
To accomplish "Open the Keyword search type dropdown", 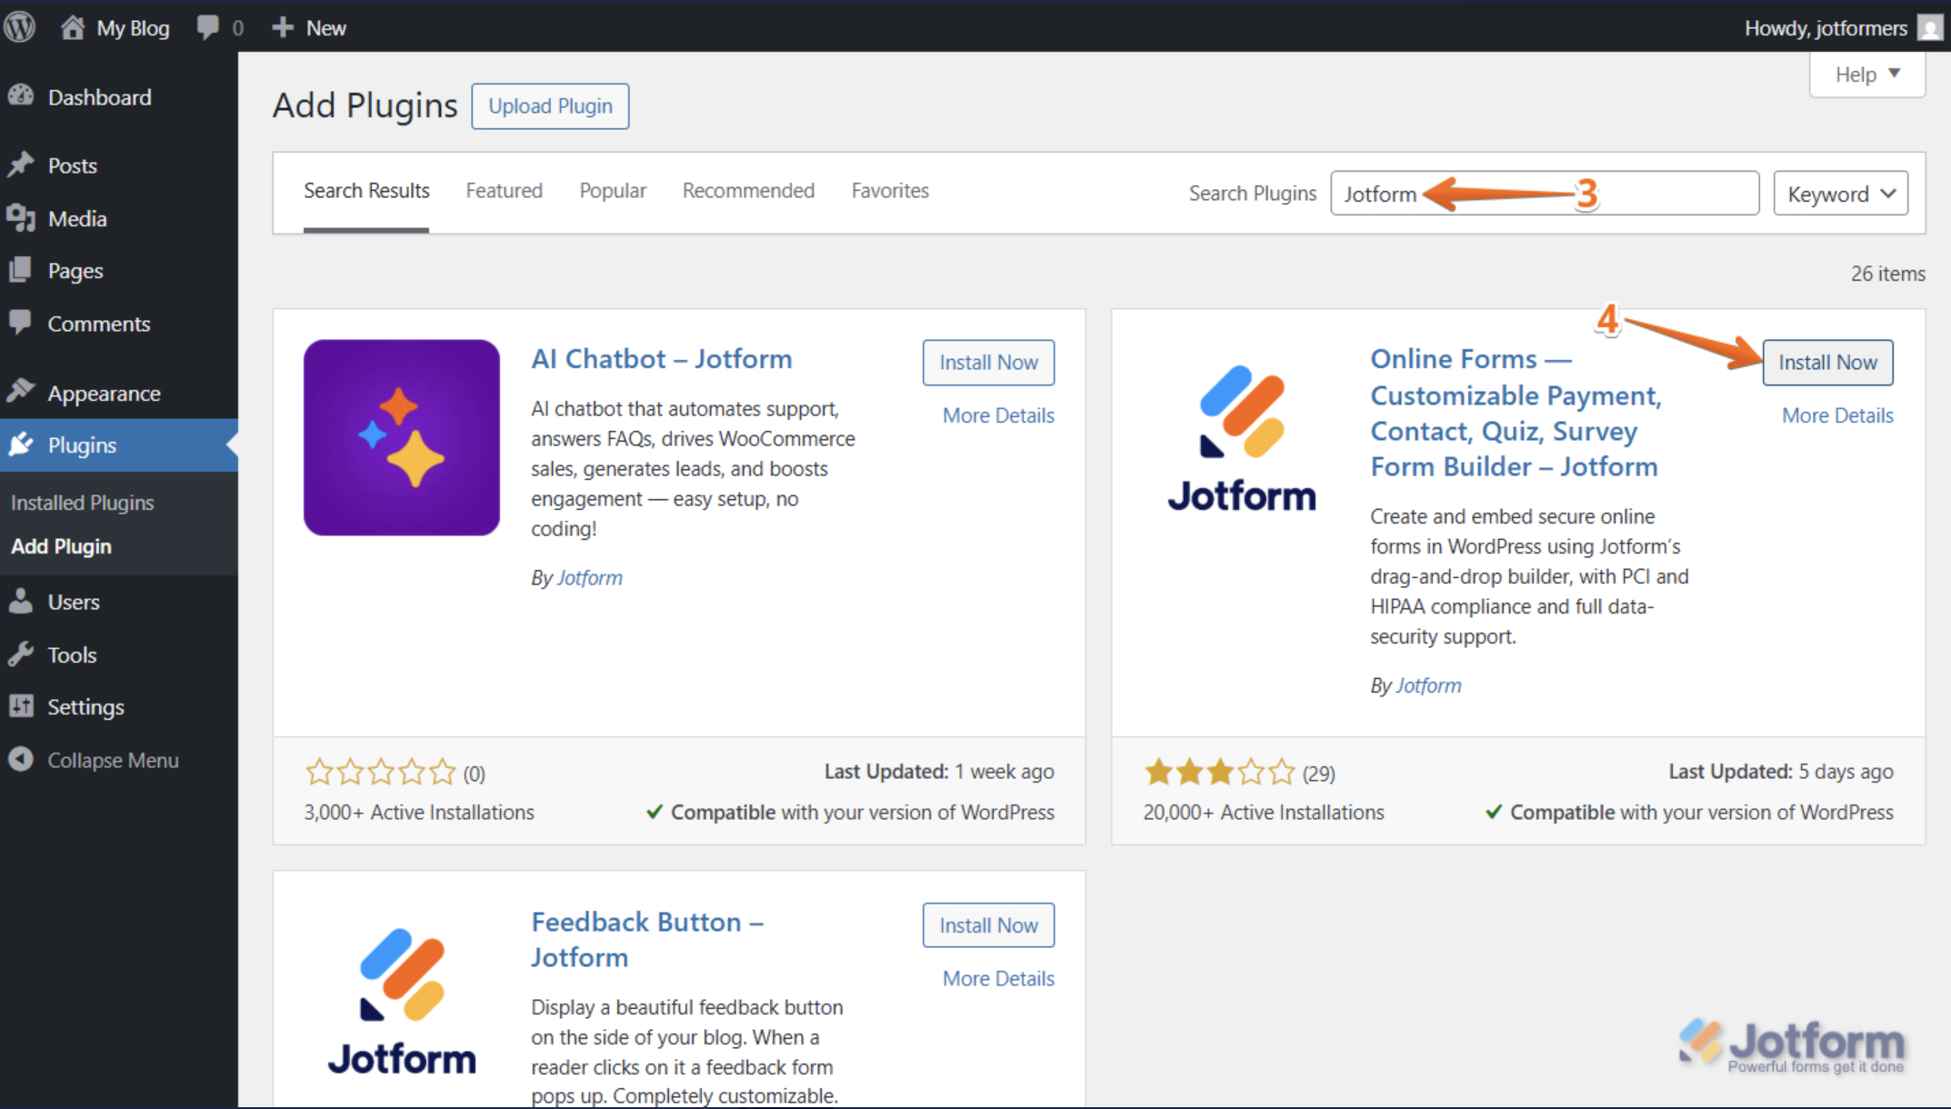I will tap(1839, 193).
